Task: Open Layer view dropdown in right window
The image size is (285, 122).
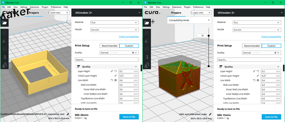Action: click(x=201, y=13)
